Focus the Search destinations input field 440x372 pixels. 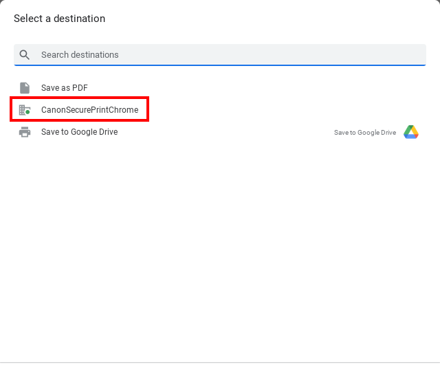(220, 55)
